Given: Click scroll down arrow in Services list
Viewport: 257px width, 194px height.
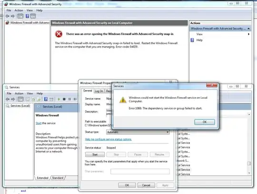Looking at the screenshot, I should [x=249, y=173].
